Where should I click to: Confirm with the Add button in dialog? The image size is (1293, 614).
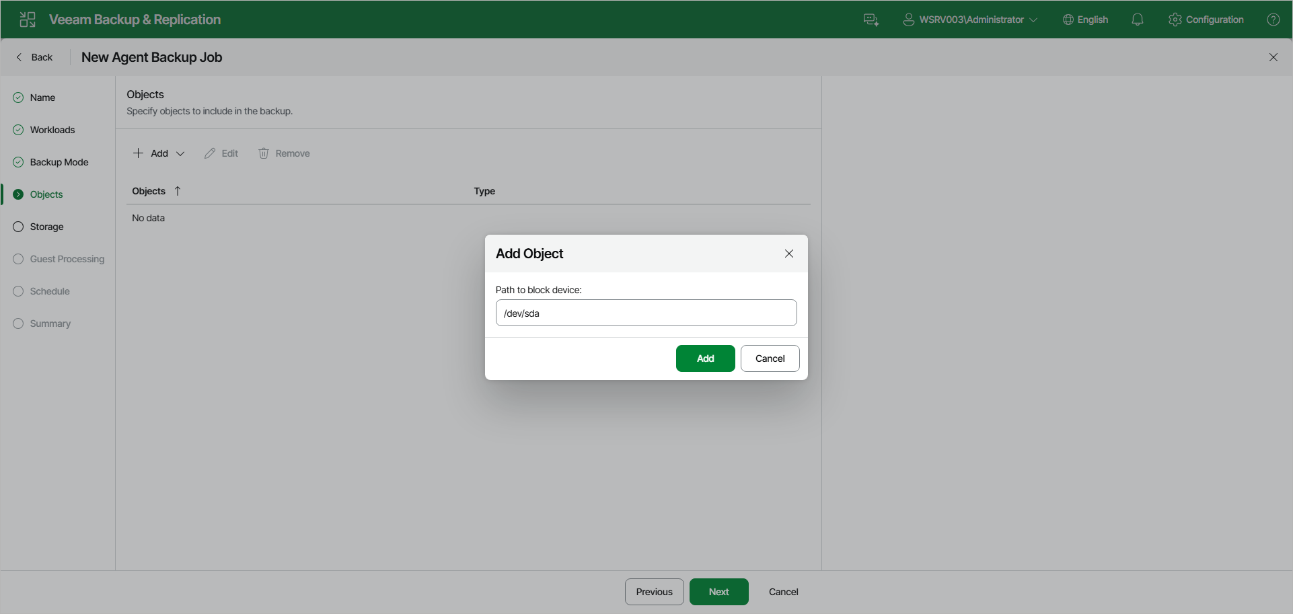705,358
